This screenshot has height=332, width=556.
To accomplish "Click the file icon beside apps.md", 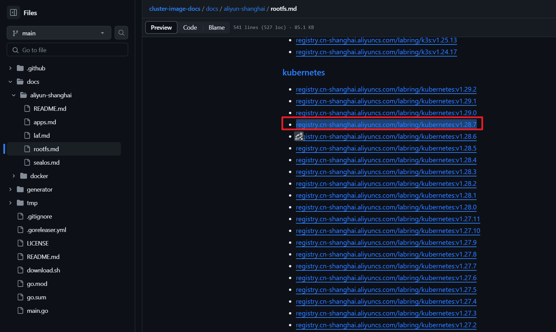I will pos(27,122).
